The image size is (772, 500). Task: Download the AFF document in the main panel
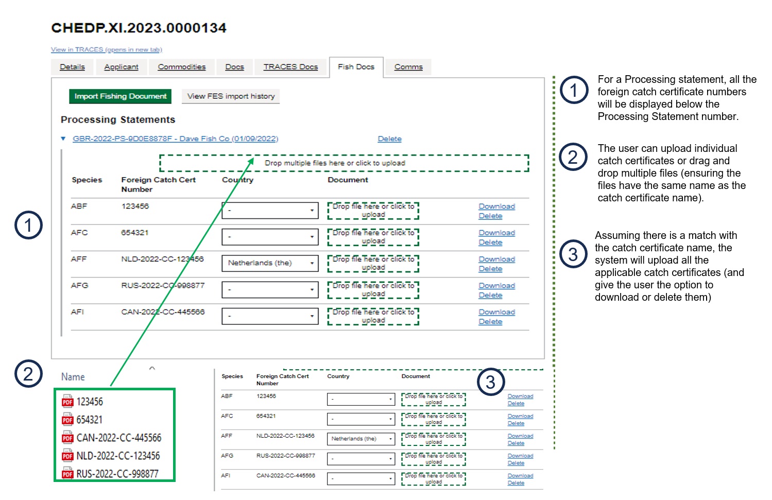pos(496,259)
